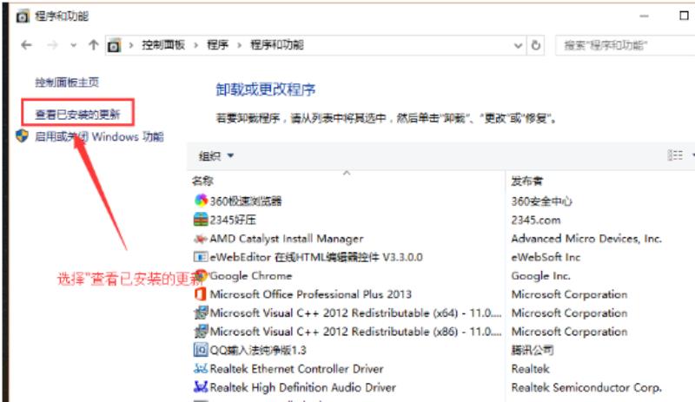The width and height of the screenshot is (695, 402).
Task: Refresh the programs list
Action: (x=536, y=45)
